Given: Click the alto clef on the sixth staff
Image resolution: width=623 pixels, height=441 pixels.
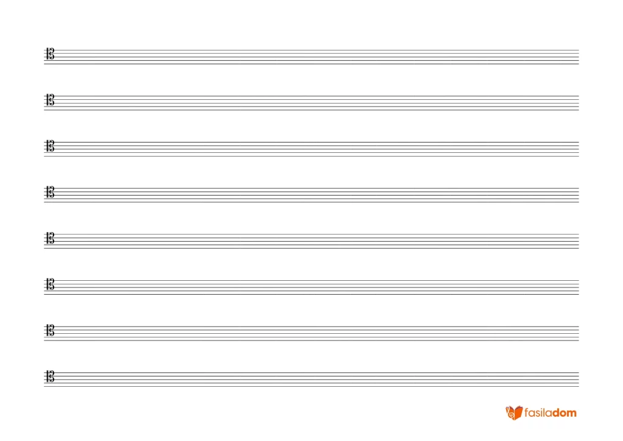Looking at the screenshot, I should [50, 284].
